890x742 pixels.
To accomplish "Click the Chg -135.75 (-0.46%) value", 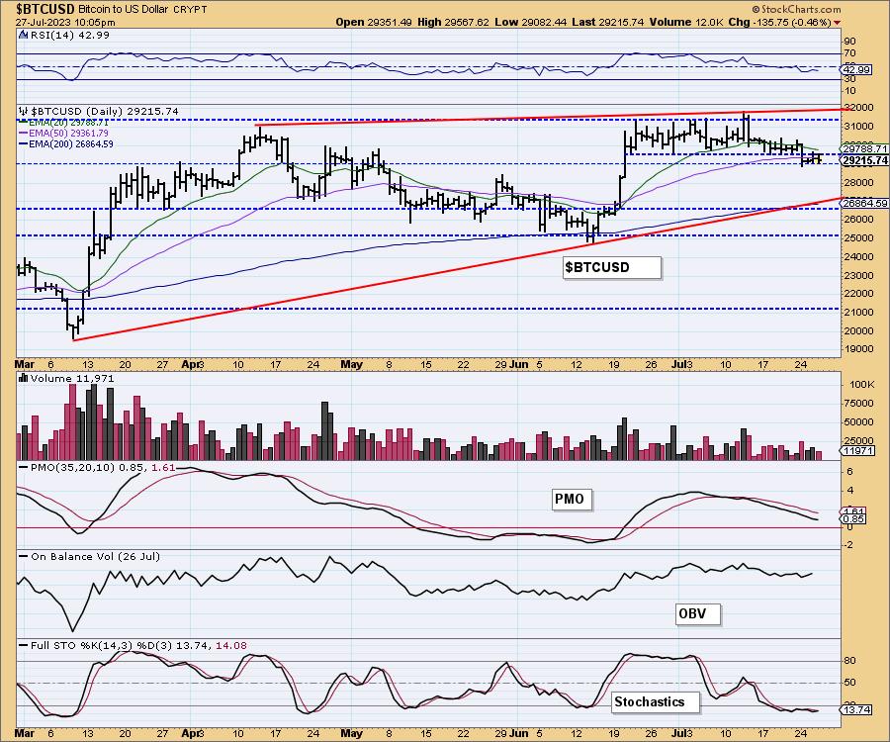I will [780, 22].
